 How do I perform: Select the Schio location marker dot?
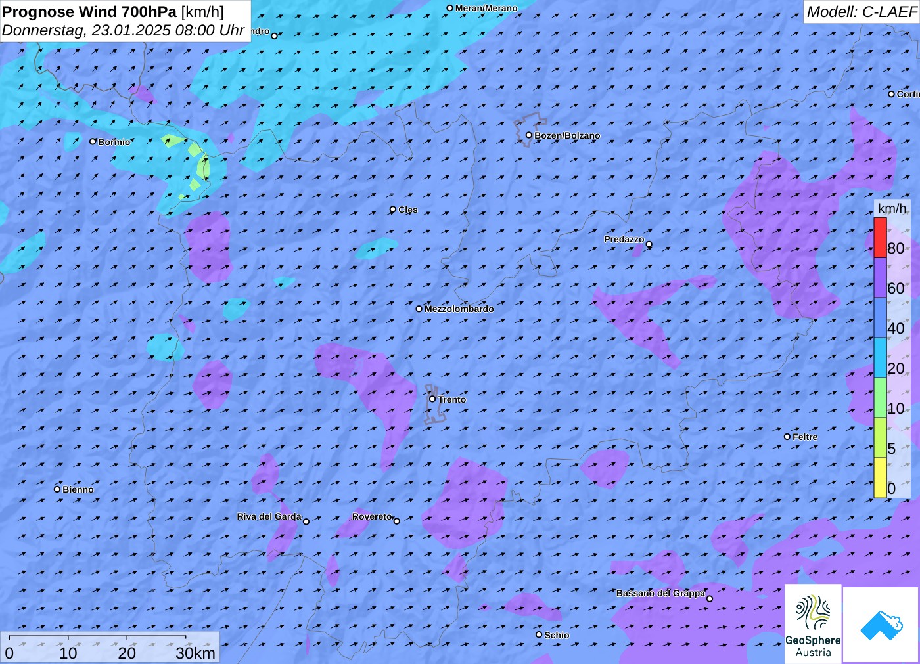tap(539, 634)
